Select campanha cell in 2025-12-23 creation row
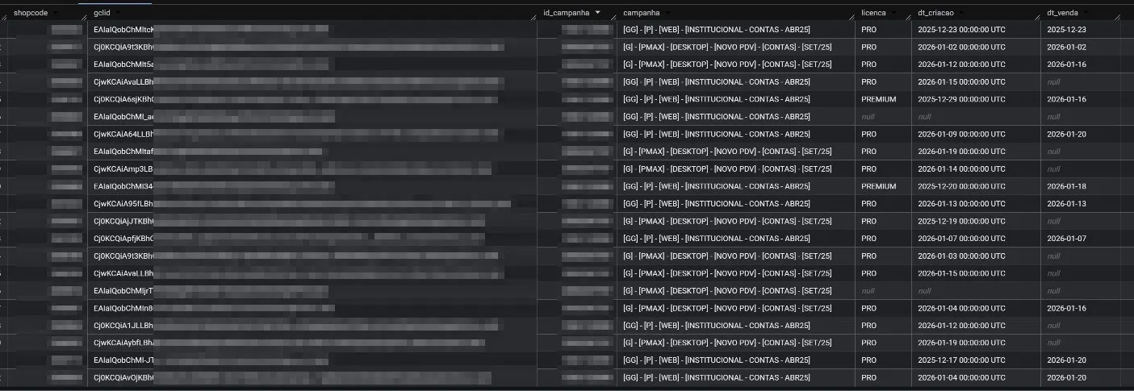 pos(736,29)
